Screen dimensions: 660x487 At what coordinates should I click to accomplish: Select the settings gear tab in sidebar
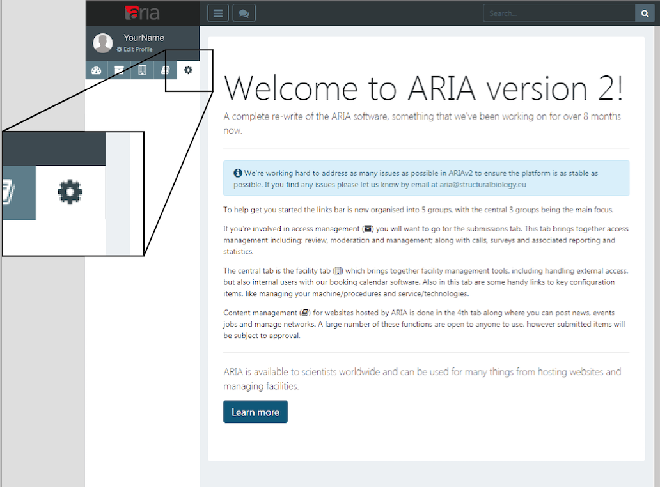(x=188, y=70)
